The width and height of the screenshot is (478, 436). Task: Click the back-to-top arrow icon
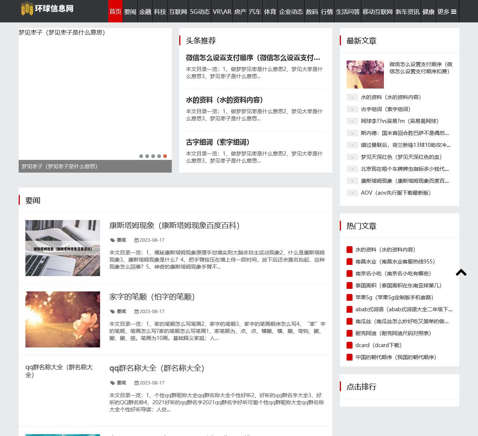[461, 272]
